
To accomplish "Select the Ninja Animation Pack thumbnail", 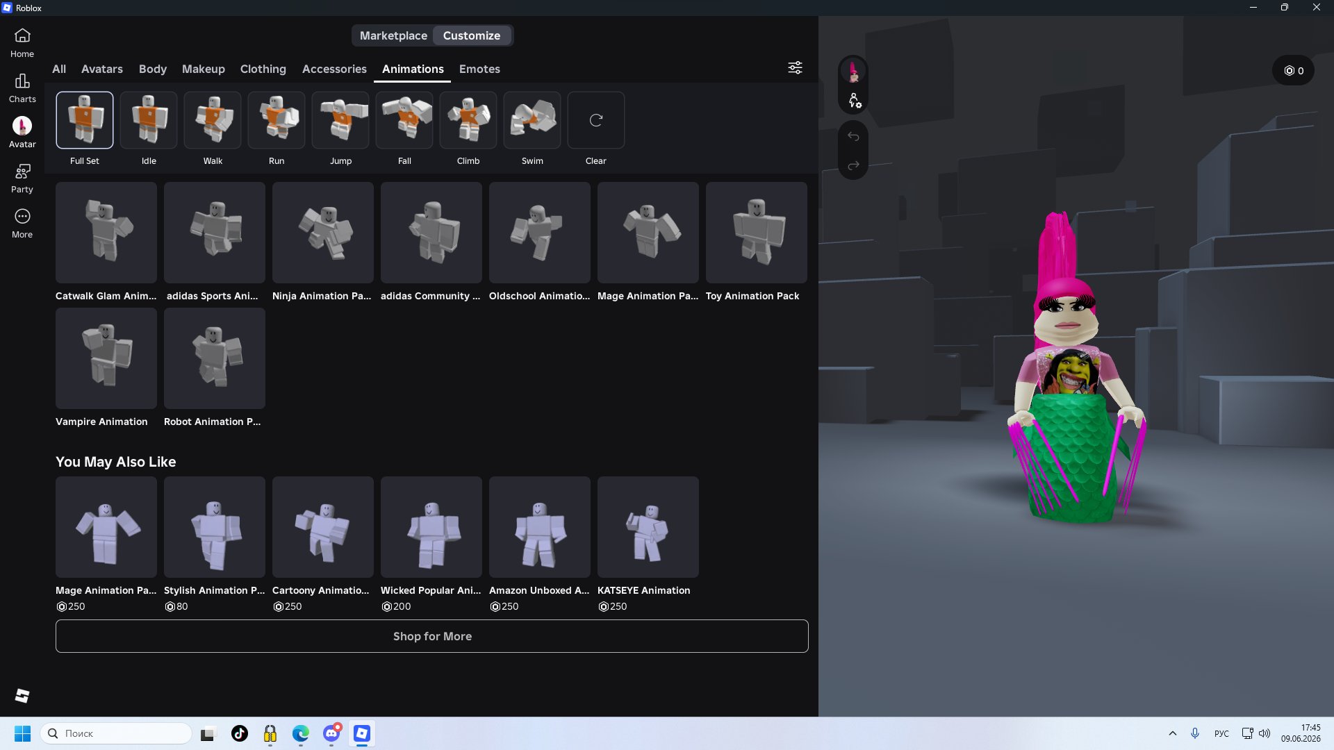I will [323, 233].
